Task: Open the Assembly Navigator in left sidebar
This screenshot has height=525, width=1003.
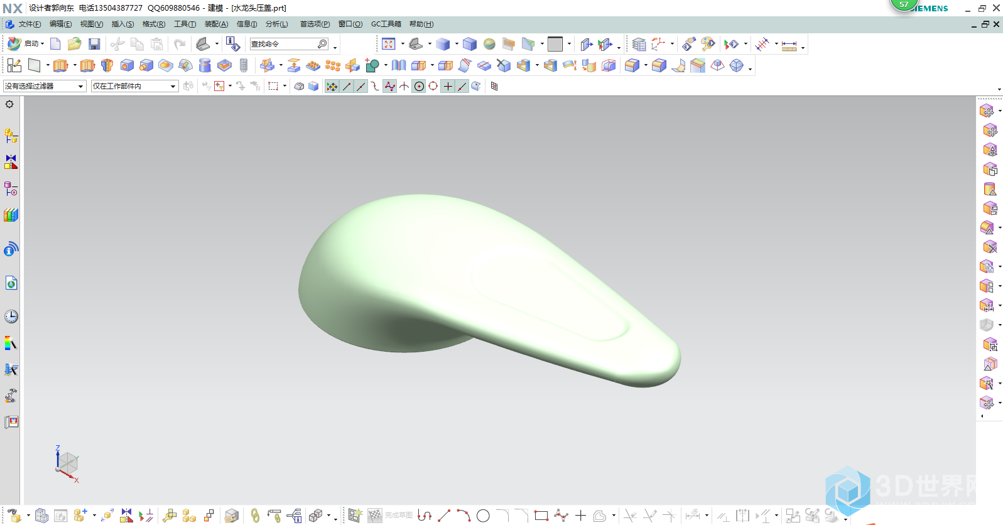Action: 11,136
